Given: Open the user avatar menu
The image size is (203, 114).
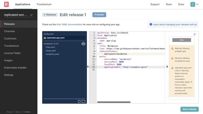Looking at the screenshot, I should click(x=193, y=4).
